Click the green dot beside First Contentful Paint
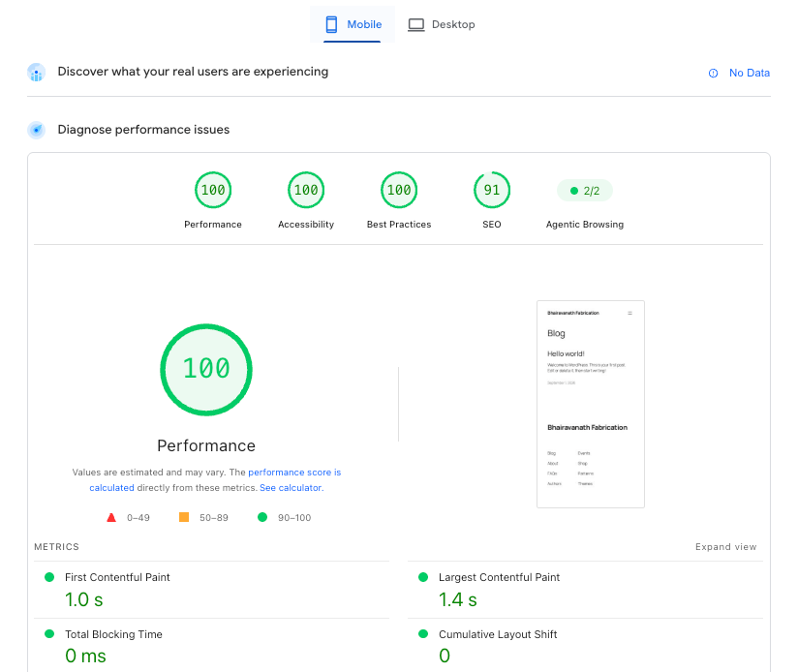The width and height of the screenshot is (798, 672). click(x=49, y=577)
